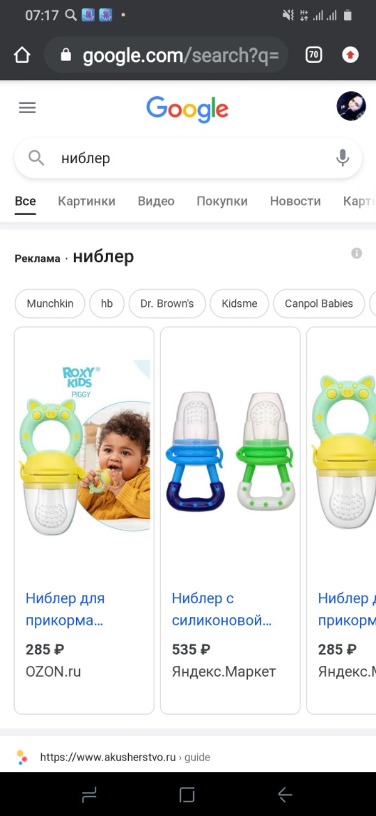Viewport: 376px width, 816px height.
Task: Open the Покупки tab
Action: pos(222,201)
